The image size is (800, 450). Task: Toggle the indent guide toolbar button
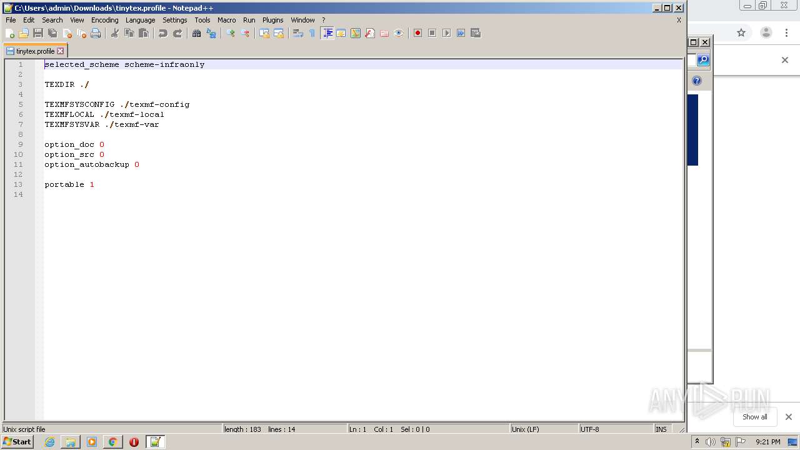click(x=327, y=33)
